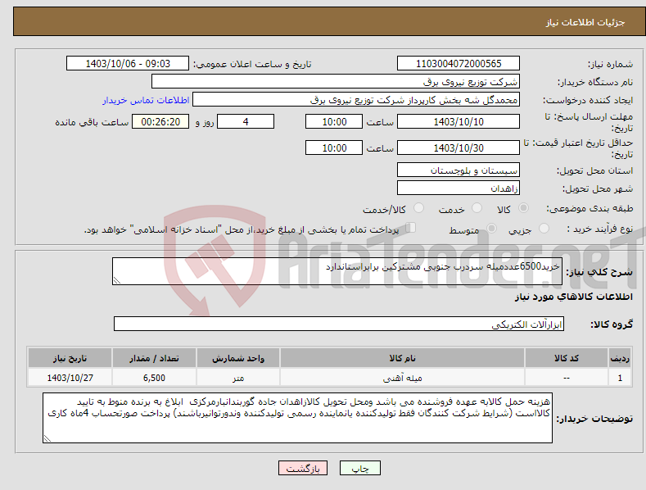
Task: Click the general description text area
Action: tap(337, 271)
